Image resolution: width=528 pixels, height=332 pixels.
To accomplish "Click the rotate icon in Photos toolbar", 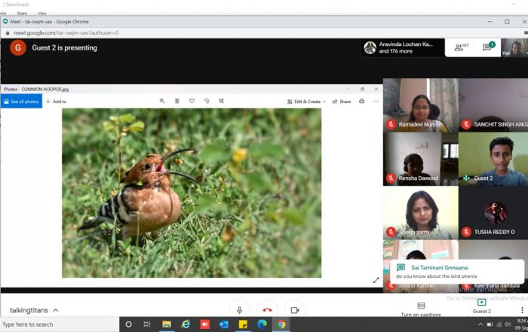I will pos(207,101).
